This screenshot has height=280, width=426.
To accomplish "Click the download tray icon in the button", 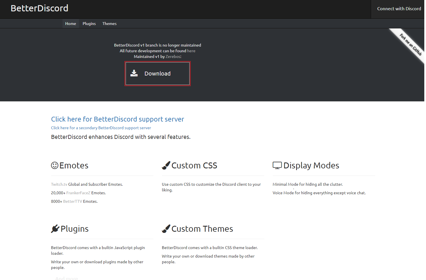I will pos(134,74).
